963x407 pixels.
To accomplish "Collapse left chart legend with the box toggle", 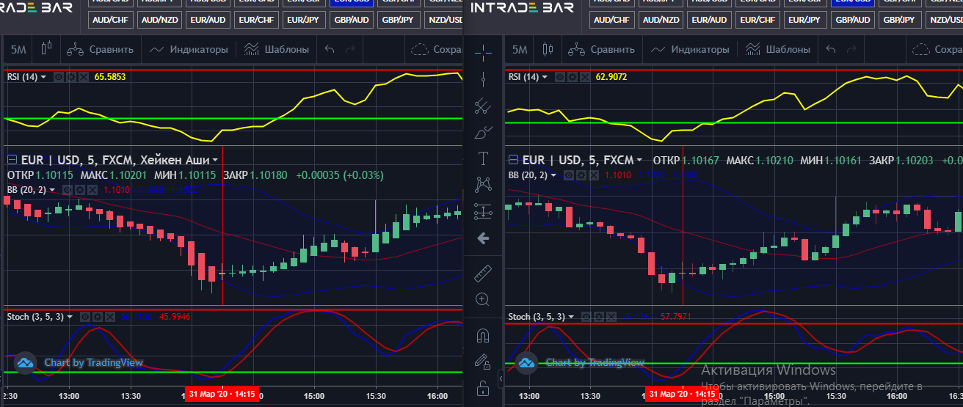I will tap(11, 160).
